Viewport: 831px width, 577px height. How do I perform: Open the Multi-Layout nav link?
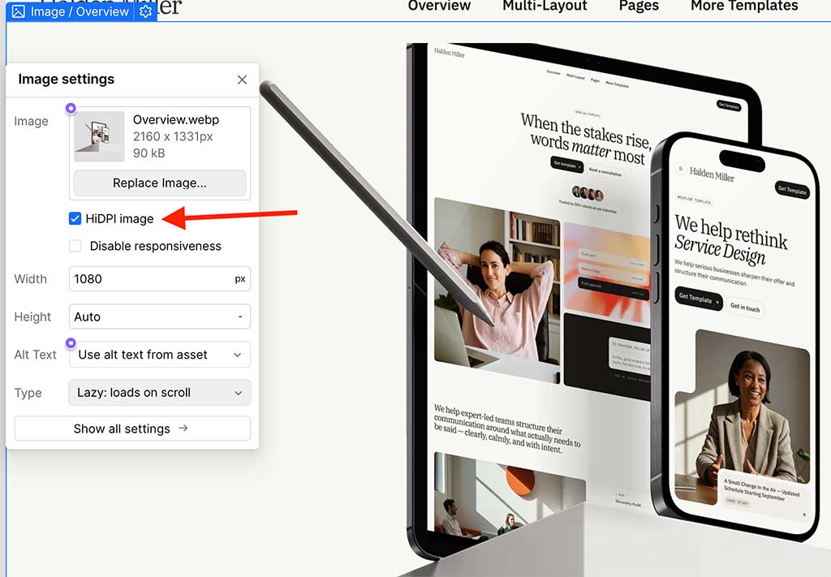click(x=545, y=6)
